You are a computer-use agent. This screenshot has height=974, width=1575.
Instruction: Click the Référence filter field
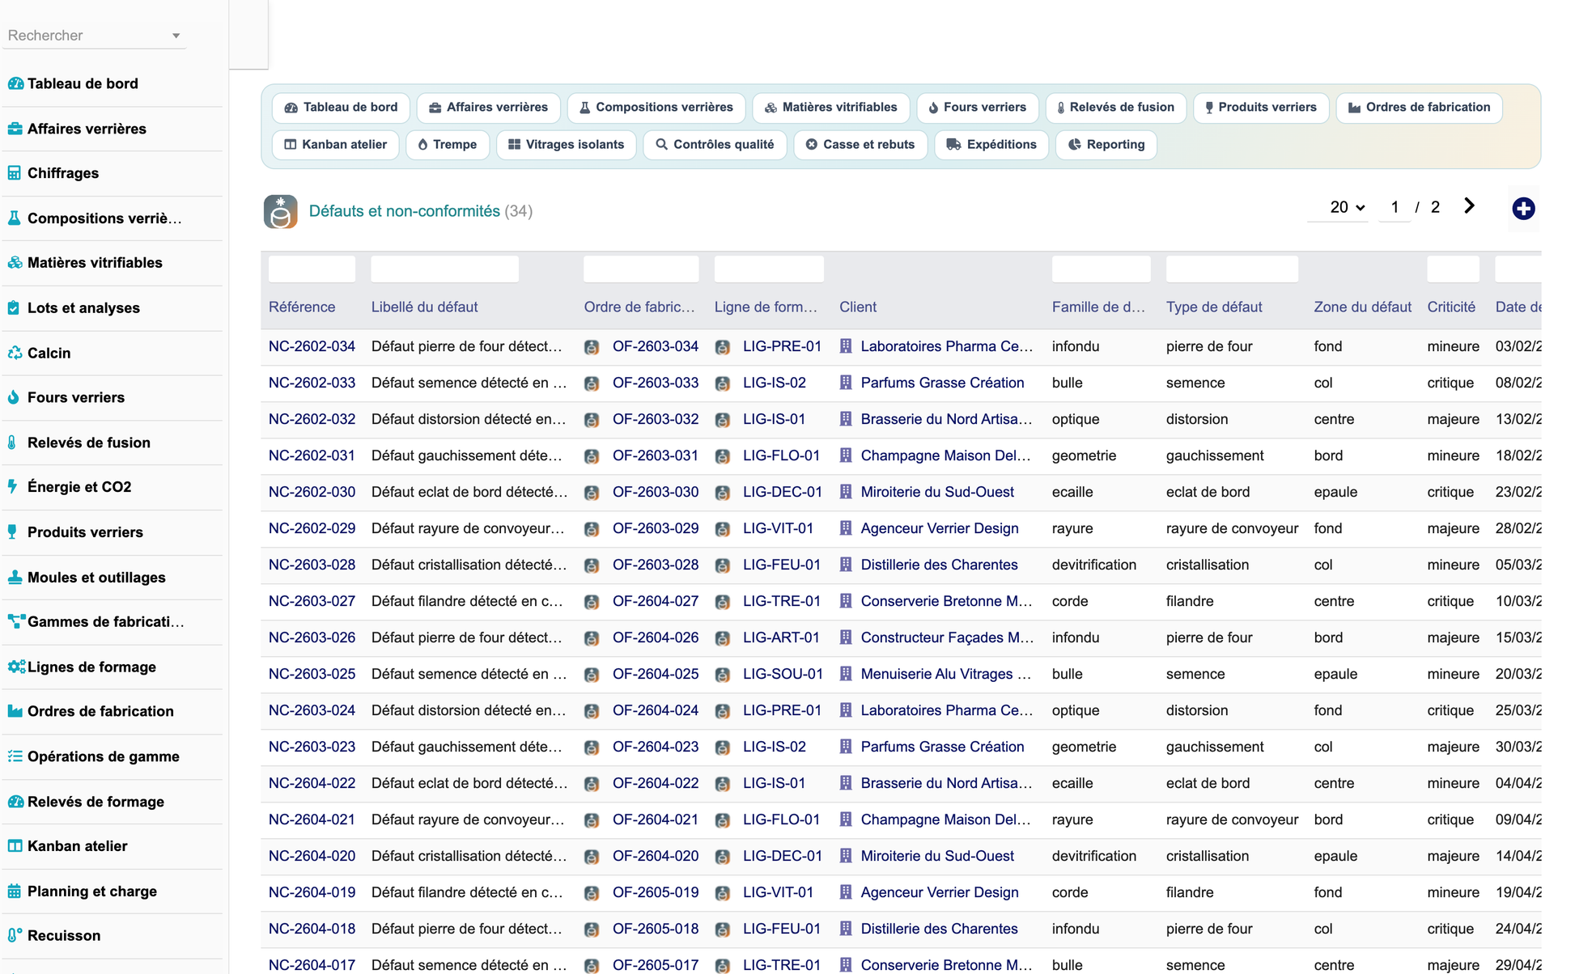tap(312, 269)
